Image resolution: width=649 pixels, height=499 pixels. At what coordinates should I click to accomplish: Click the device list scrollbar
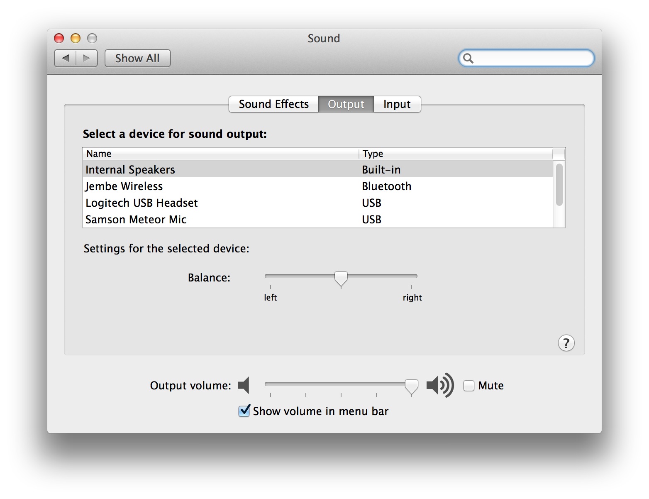pyautogui.click(x=559, y=185)
